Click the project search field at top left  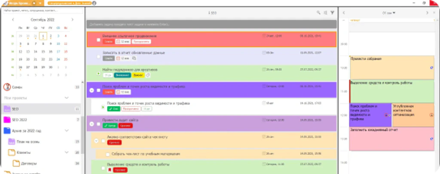(43, 10)
